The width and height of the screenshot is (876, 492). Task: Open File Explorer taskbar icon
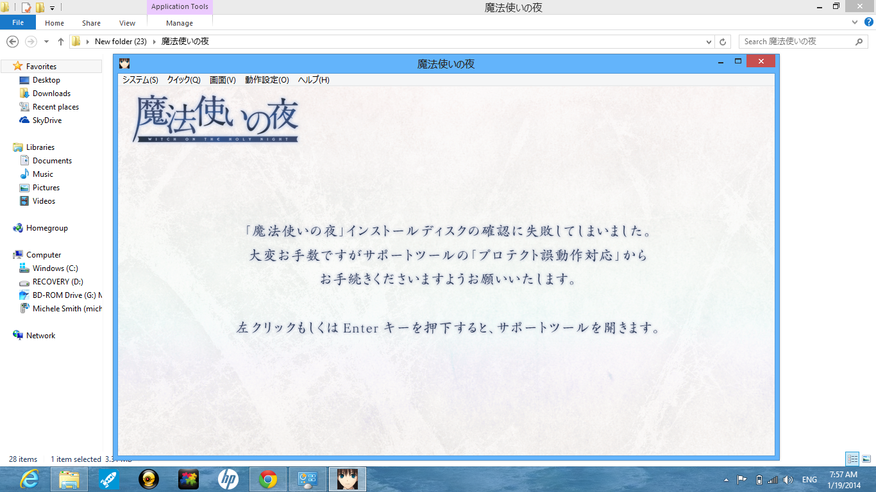(69, 479)
